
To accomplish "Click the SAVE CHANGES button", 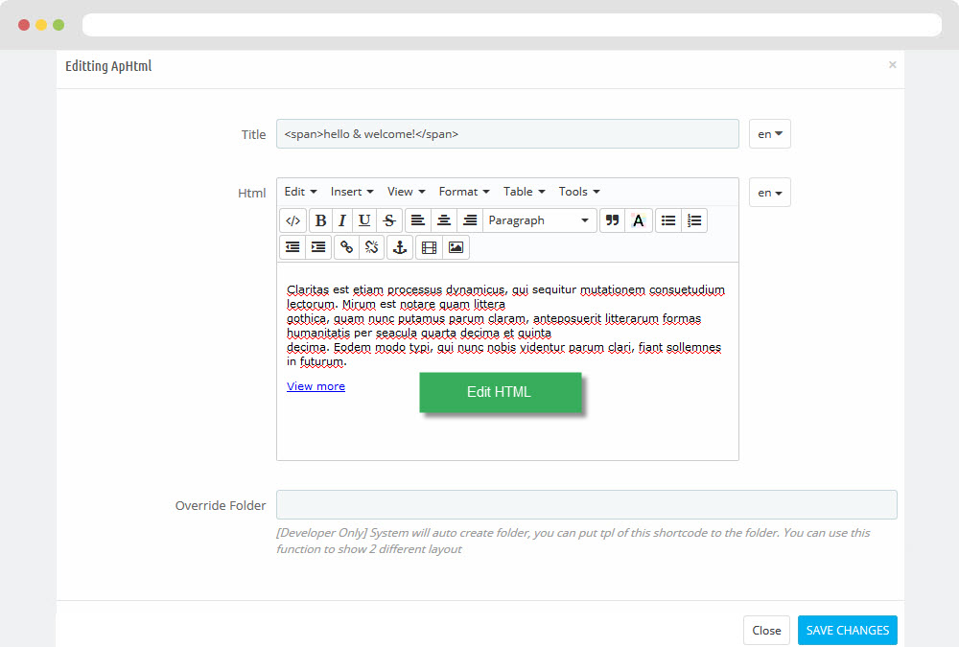I will click(847, 631).
